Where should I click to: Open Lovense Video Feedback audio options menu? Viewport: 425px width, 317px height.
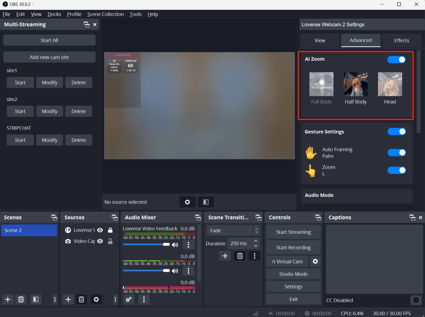click(x=188, y=245)
